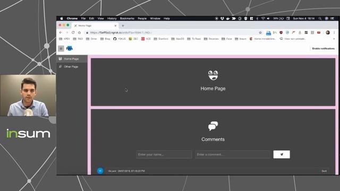
Task: Open the GitHub YDKJS bookmark
Action: click(119, 39)
